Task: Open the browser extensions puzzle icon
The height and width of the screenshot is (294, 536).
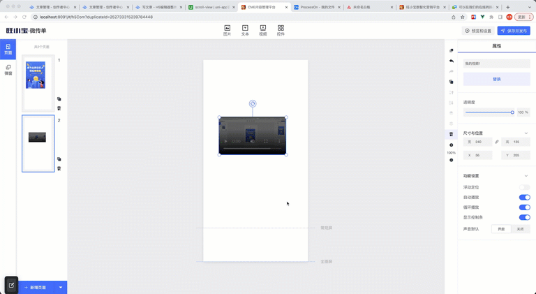Action: pos(491,17)
